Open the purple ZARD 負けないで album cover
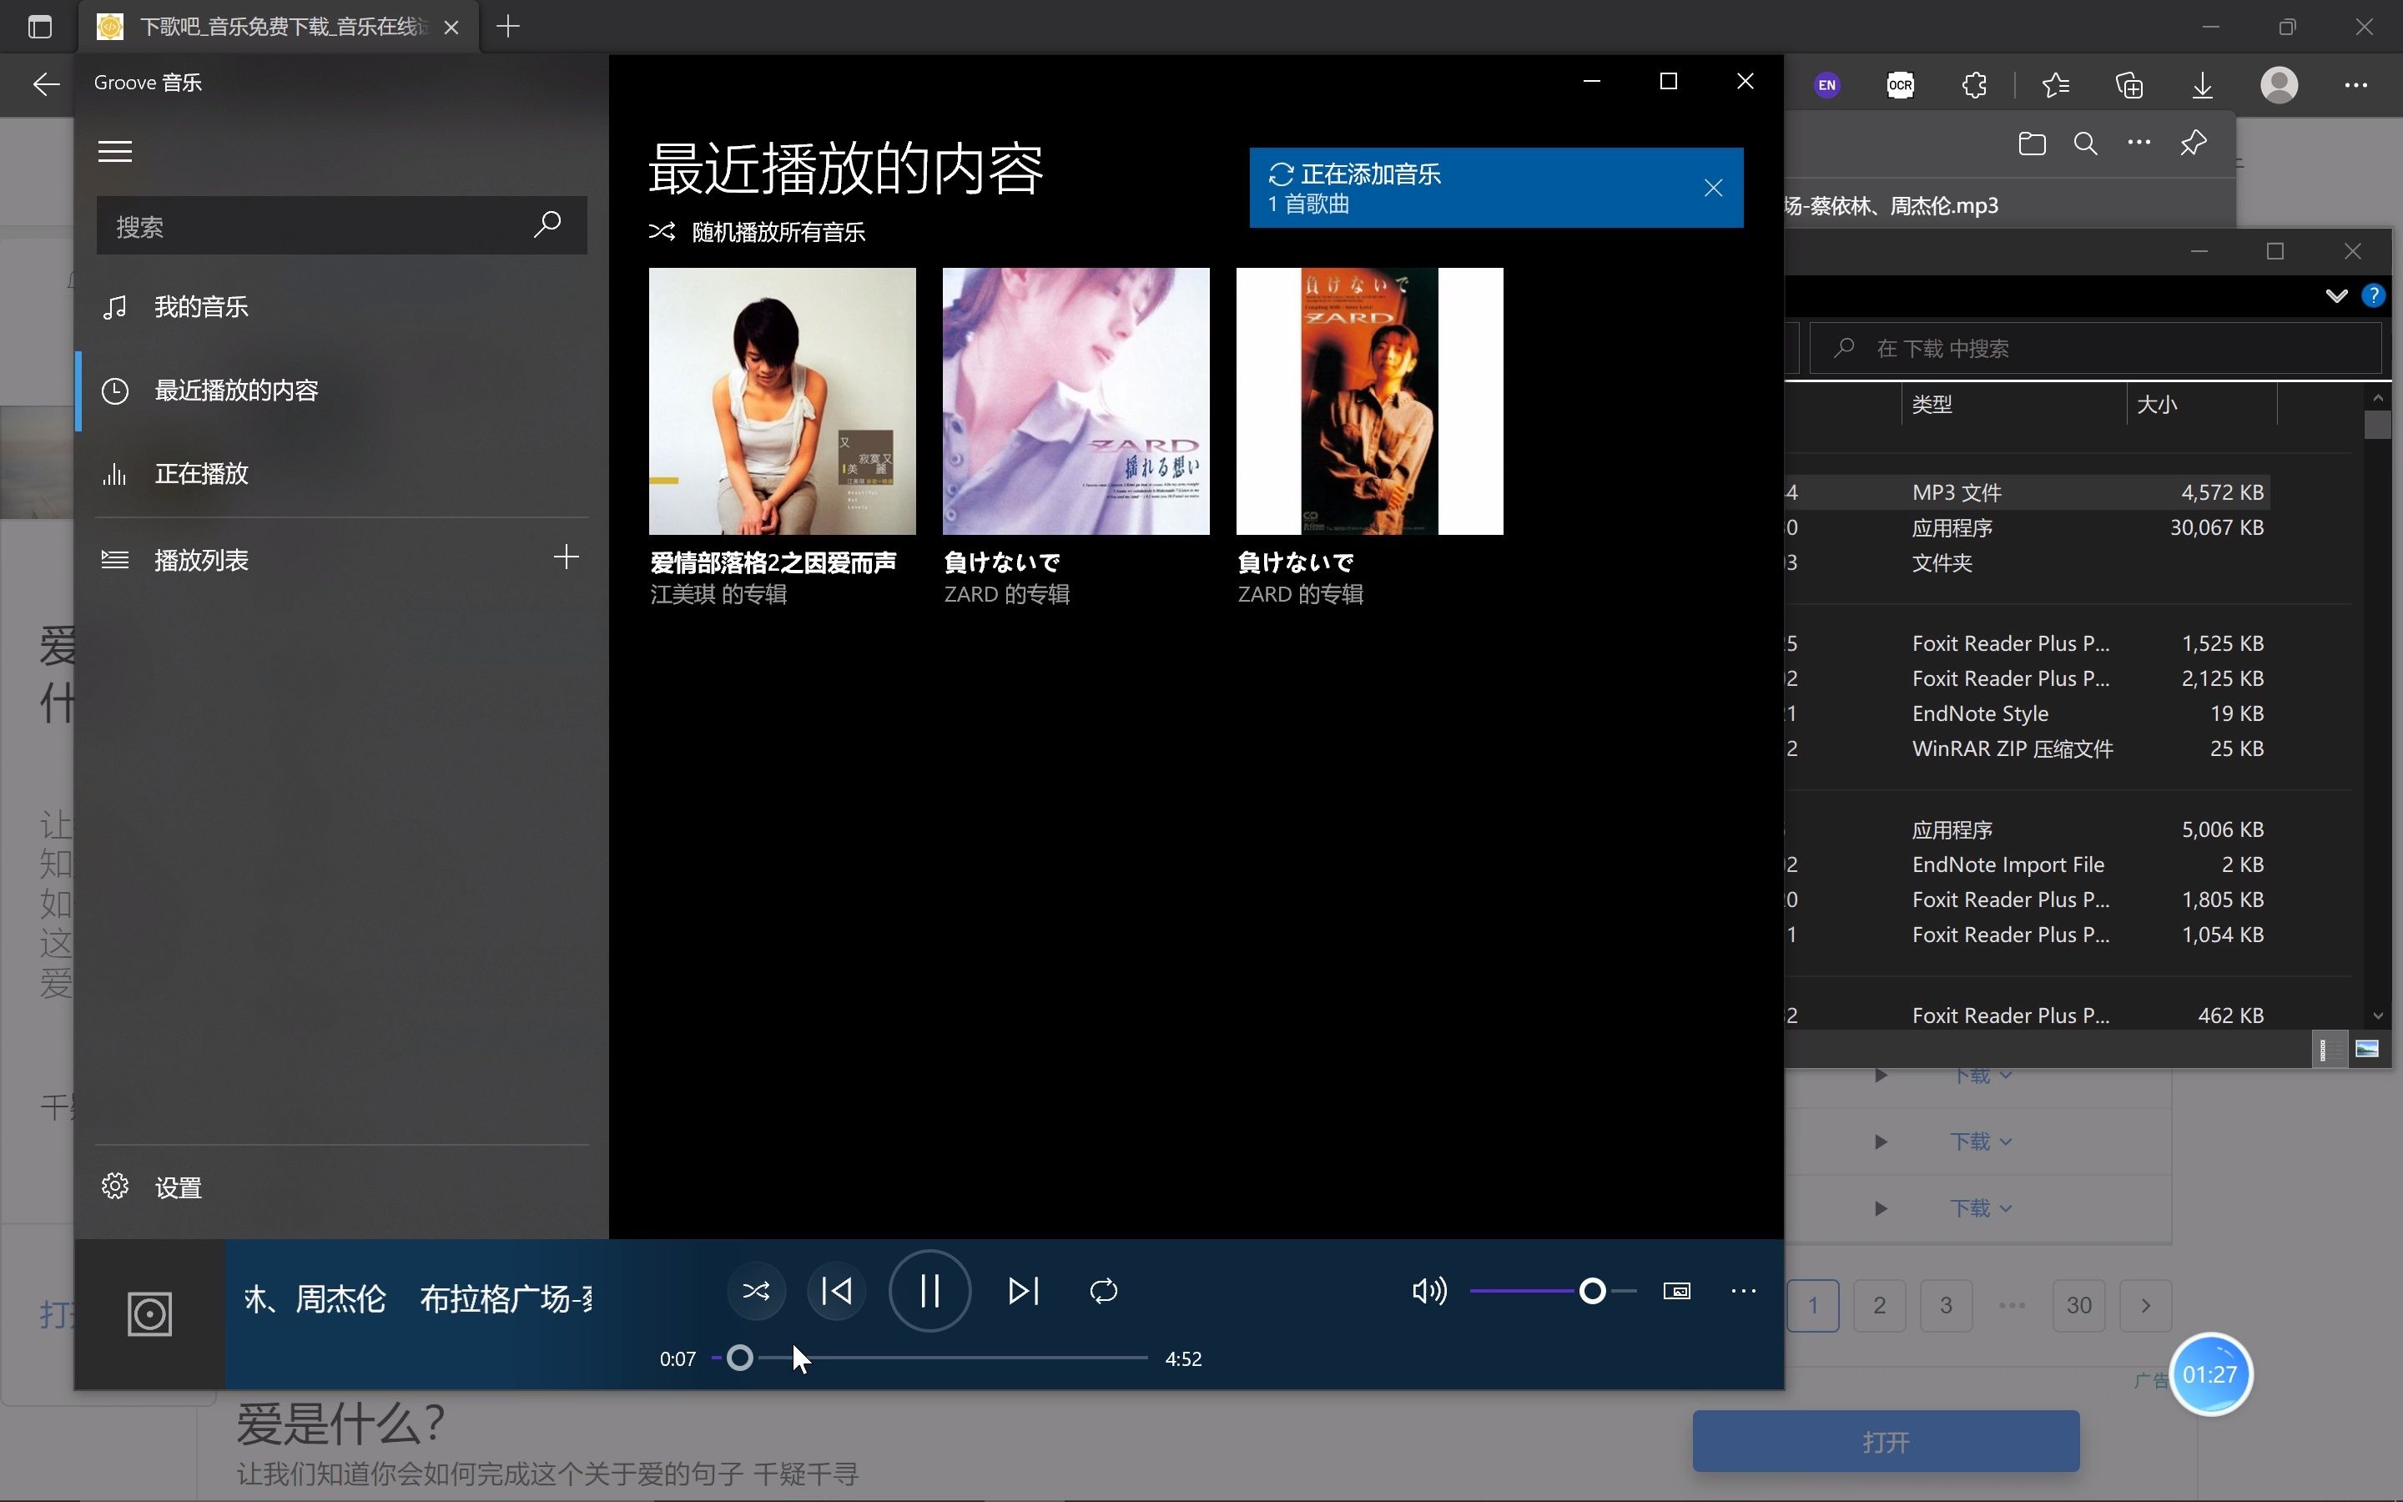 click(1076, 401)
